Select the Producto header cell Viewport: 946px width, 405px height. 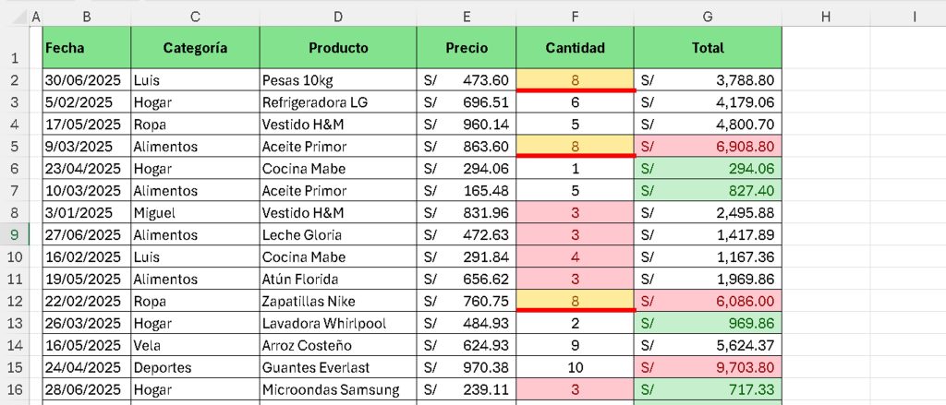(x=338, y=48)
